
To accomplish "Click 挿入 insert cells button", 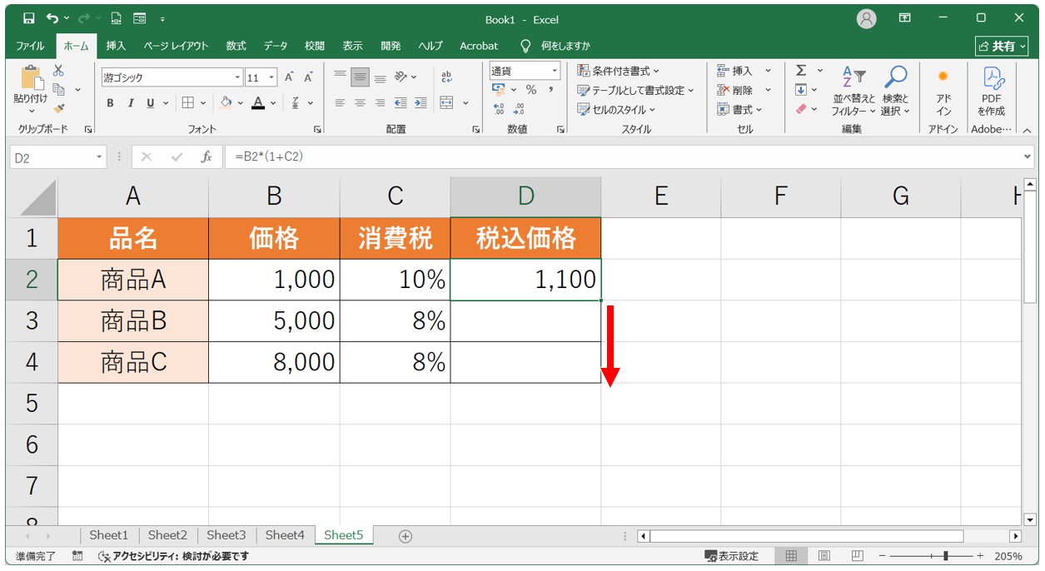I will click(735, 71).
